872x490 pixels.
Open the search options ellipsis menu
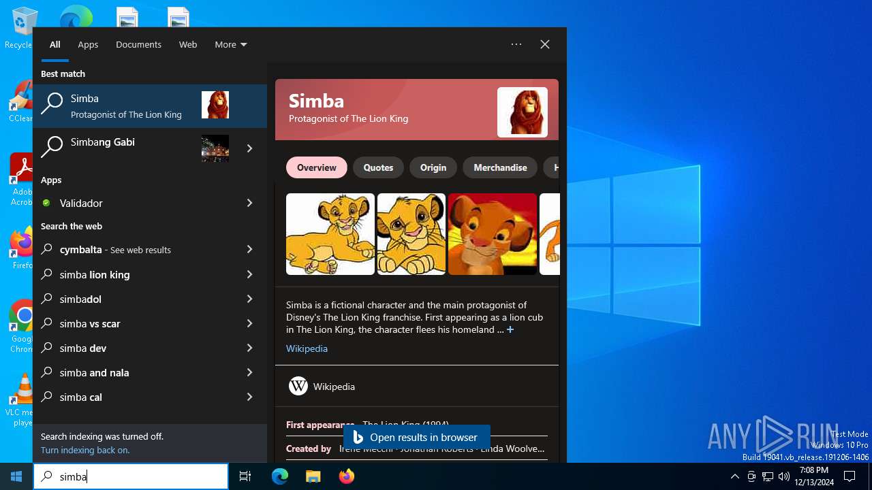(x=516, y=44)
